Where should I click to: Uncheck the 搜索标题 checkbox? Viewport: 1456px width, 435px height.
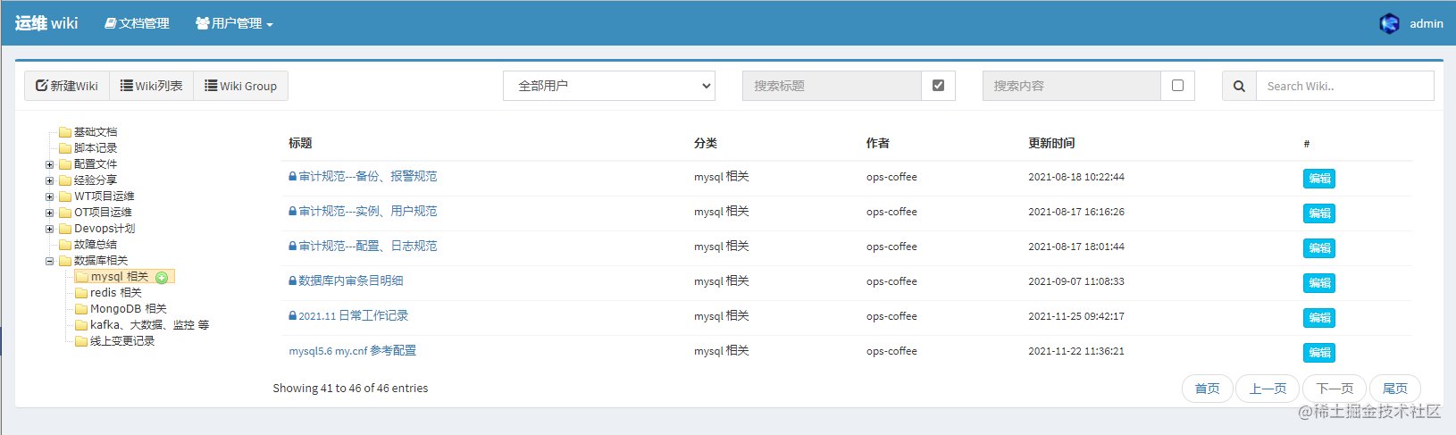coord(938,86)
